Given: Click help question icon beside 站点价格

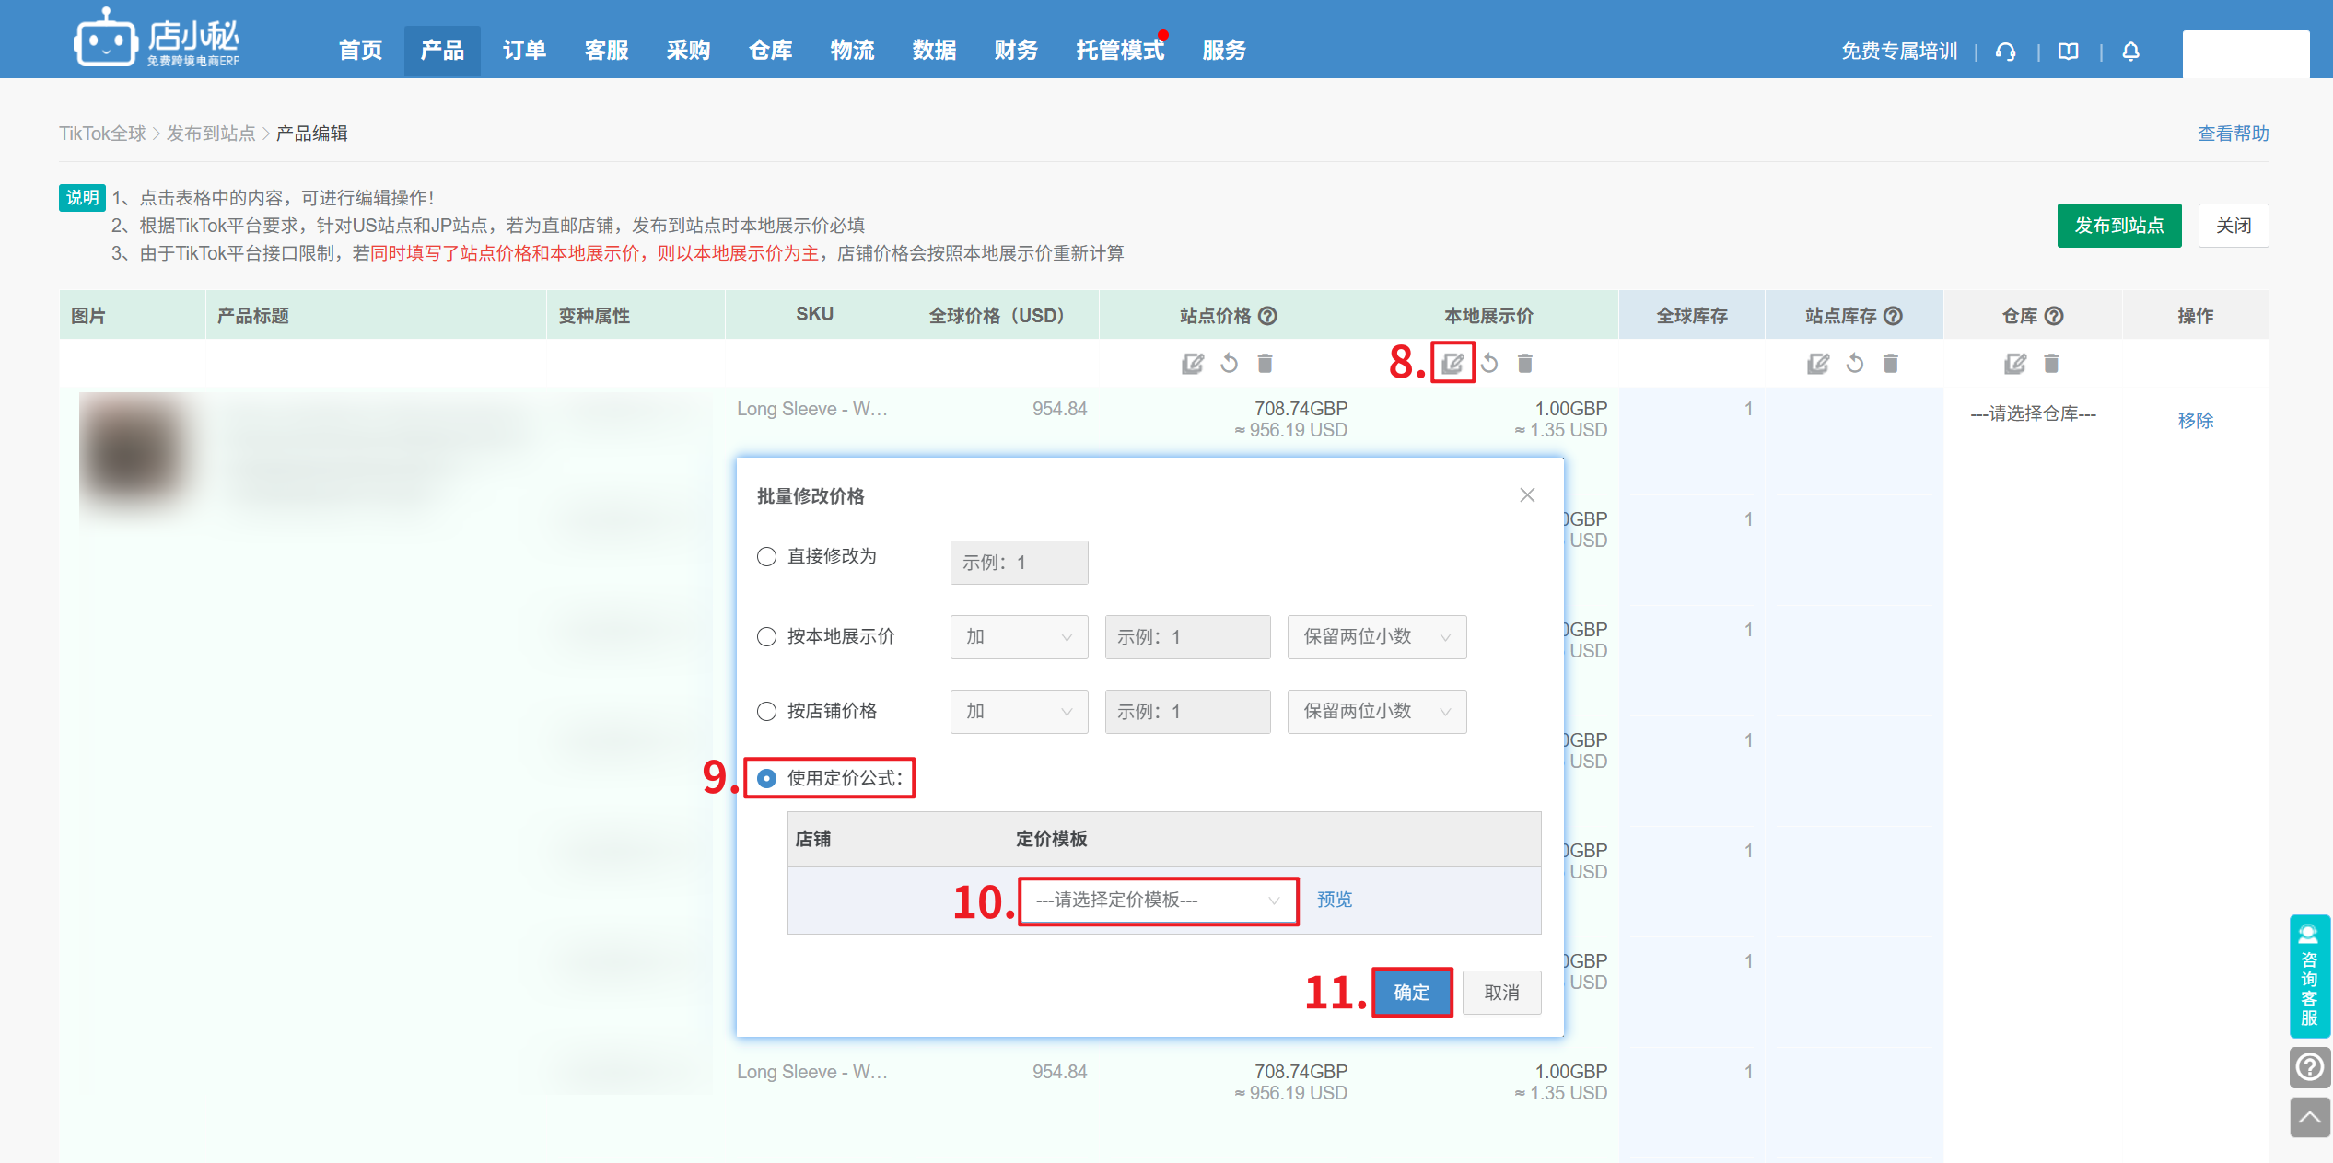Looking at the screenshot, I should pyautogui.click(x=1268, y=316).
